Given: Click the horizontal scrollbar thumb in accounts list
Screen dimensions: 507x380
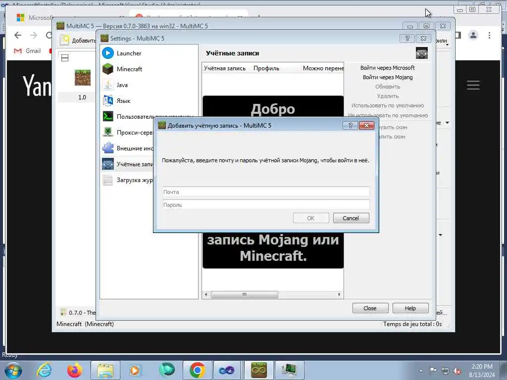Looking at the screenshot, I should (x=245, y=294).
